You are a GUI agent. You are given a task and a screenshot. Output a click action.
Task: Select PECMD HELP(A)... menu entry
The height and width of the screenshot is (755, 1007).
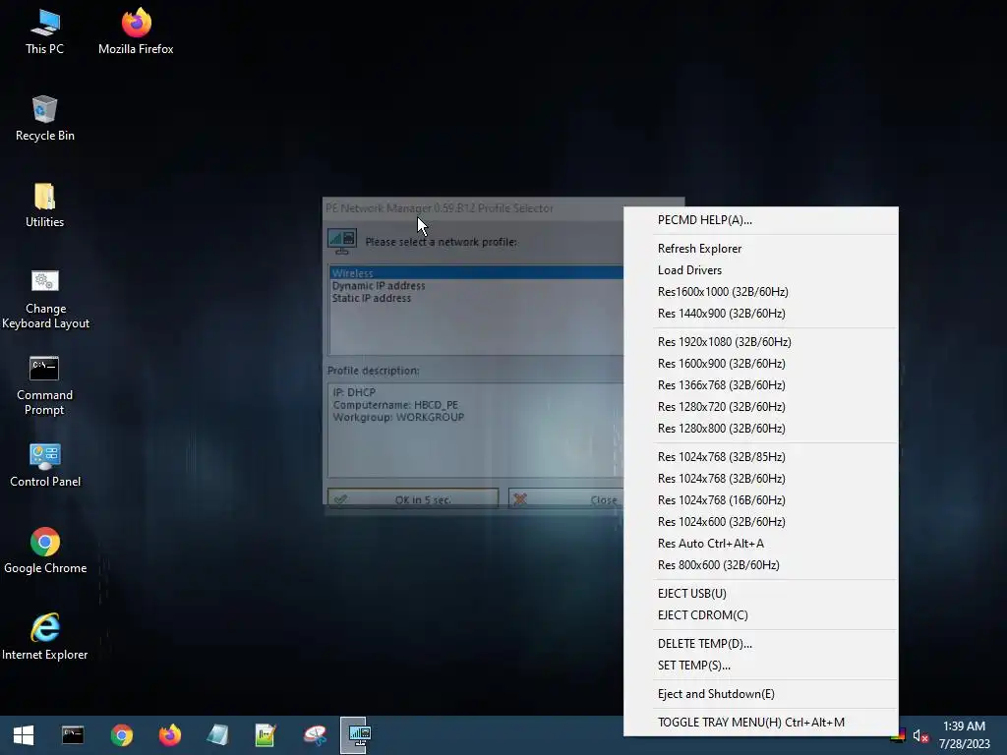pos(761,219)
